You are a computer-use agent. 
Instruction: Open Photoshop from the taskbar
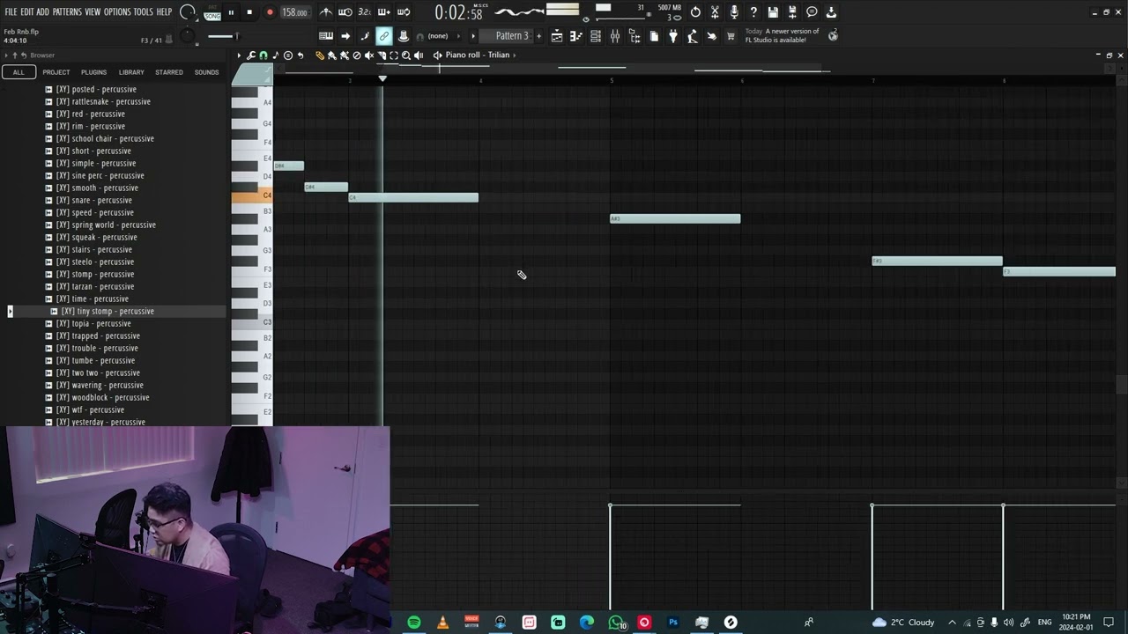pyautogui.click(x=673, y=623)
